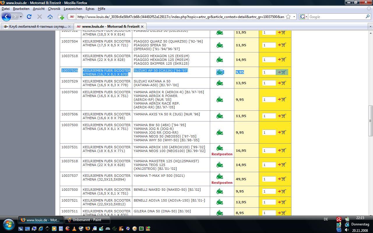
Task: Go to the Firefox home page icon
Action: coord(50,17)
